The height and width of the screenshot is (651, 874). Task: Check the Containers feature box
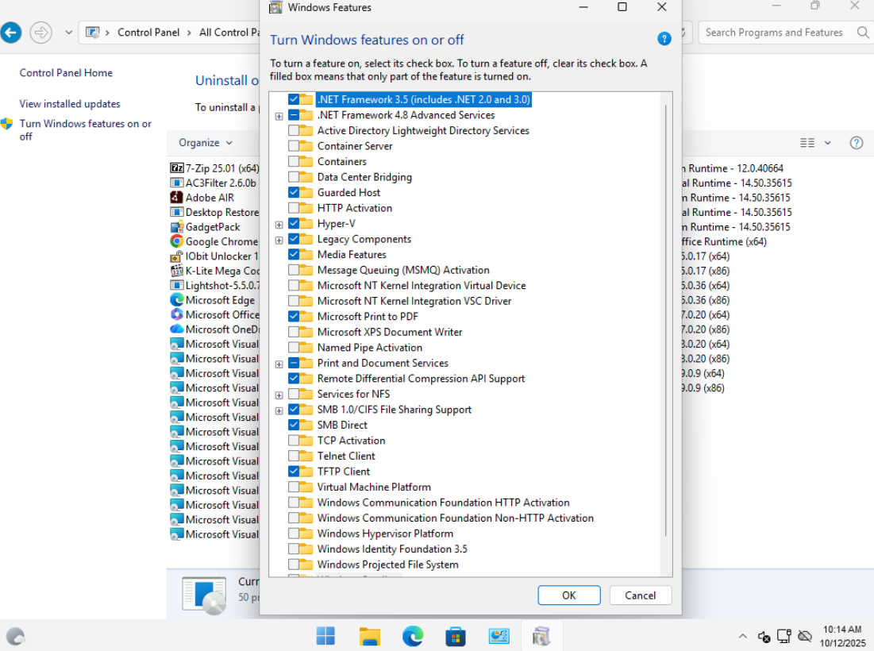(293, 162)
